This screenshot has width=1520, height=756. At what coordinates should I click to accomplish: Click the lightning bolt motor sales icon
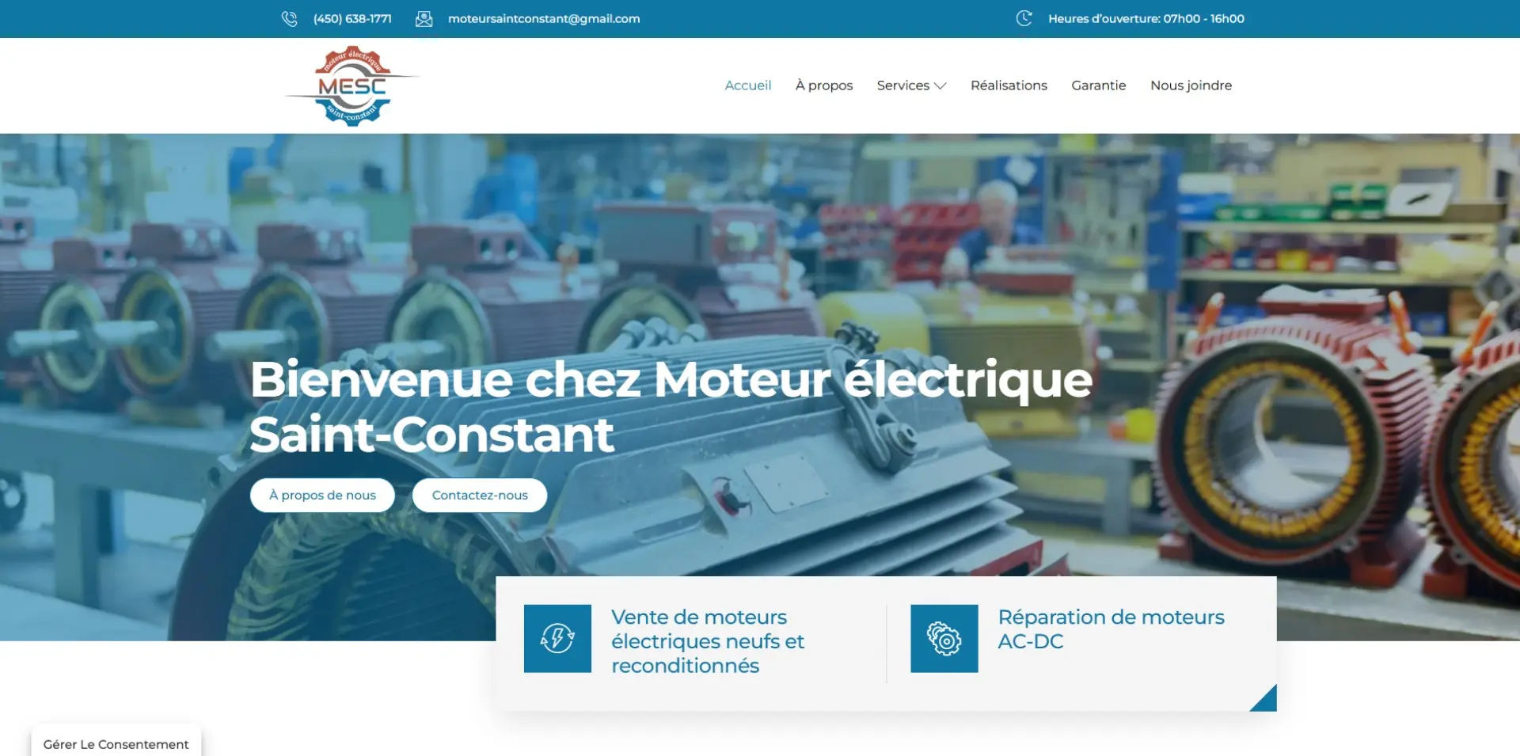click(557, 638)
